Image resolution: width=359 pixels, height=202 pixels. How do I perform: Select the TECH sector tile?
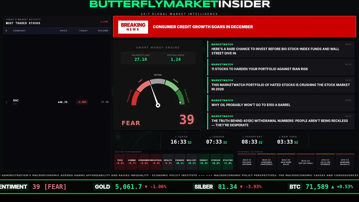point(120,162)
